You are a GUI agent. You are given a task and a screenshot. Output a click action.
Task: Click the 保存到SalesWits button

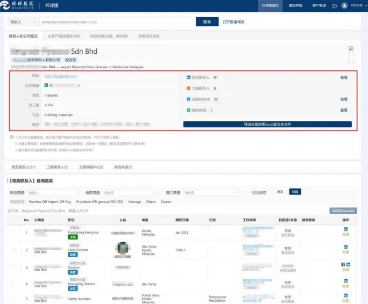(x=343, y=211)
